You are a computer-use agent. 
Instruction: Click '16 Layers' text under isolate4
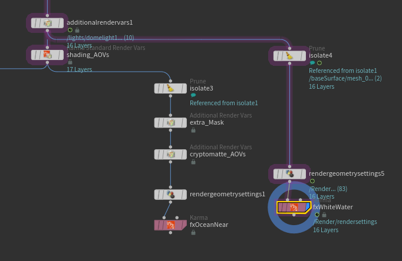(x=321, y=86)
